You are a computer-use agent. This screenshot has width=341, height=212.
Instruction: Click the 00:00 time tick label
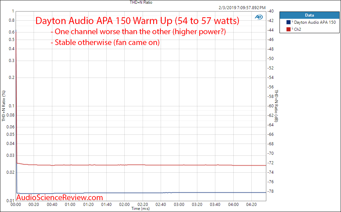coord(16,205)
